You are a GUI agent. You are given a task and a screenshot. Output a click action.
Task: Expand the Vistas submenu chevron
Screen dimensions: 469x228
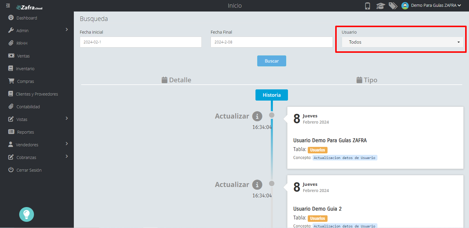[x=67, y=118]
